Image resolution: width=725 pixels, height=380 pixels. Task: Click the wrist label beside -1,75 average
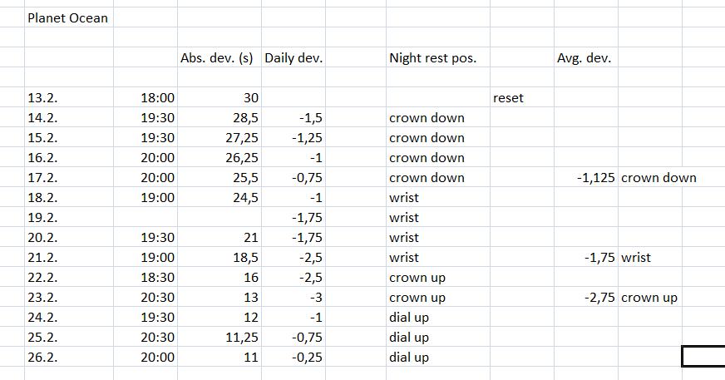tap(636, 258)
